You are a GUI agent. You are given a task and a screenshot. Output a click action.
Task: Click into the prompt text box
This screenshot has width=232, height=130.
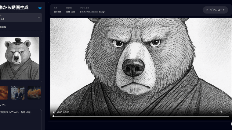coord(20,118)
